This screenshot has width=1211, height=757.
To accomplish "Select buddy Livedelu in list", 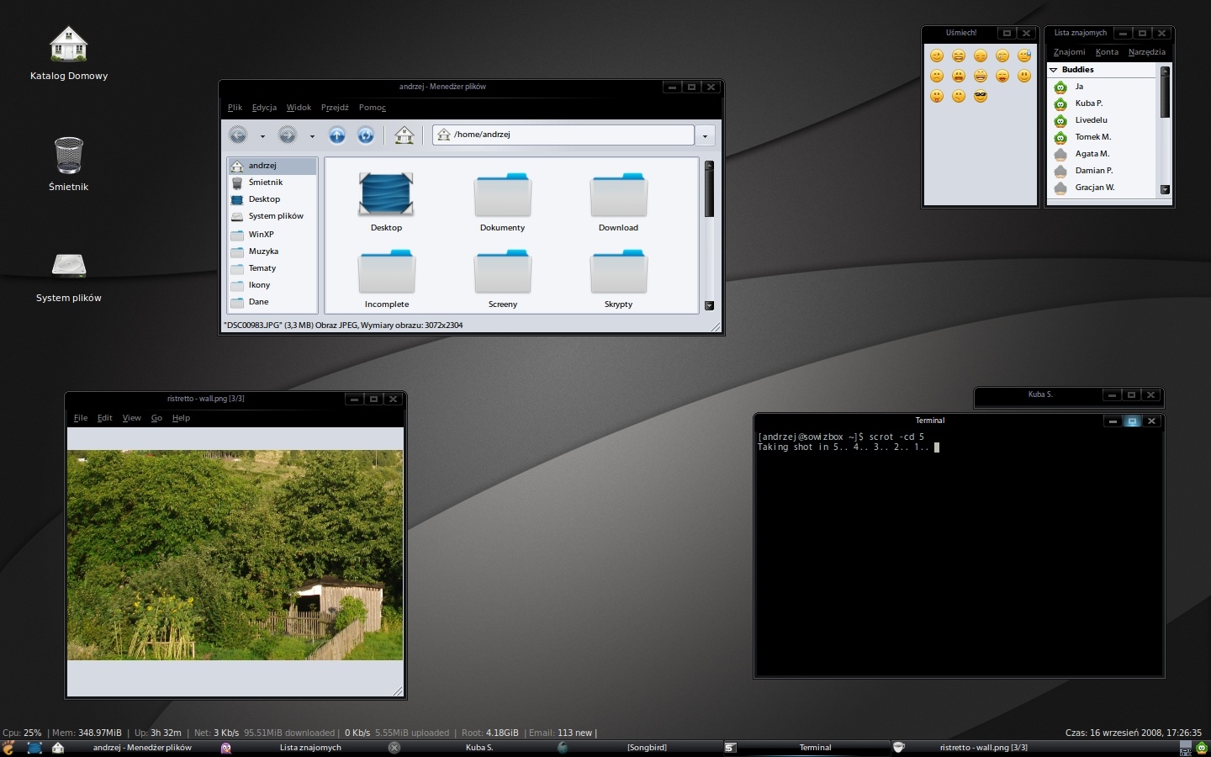I will tap(1103, 120).
